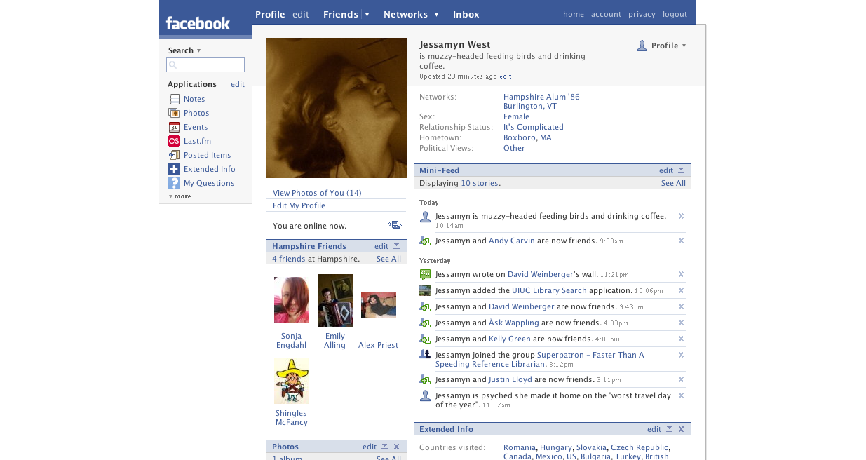See All Mini-Feed stories
Image resolution: width=866 pixels, height=460 pixels.
673,183
